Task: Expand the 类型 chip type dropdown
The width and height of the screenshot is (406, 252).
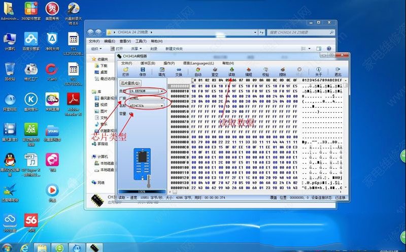Action: point(162,91)
